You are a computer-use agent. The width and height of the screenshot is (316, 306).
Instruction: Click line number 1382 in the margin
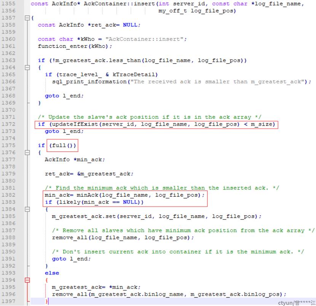point(8,195)
